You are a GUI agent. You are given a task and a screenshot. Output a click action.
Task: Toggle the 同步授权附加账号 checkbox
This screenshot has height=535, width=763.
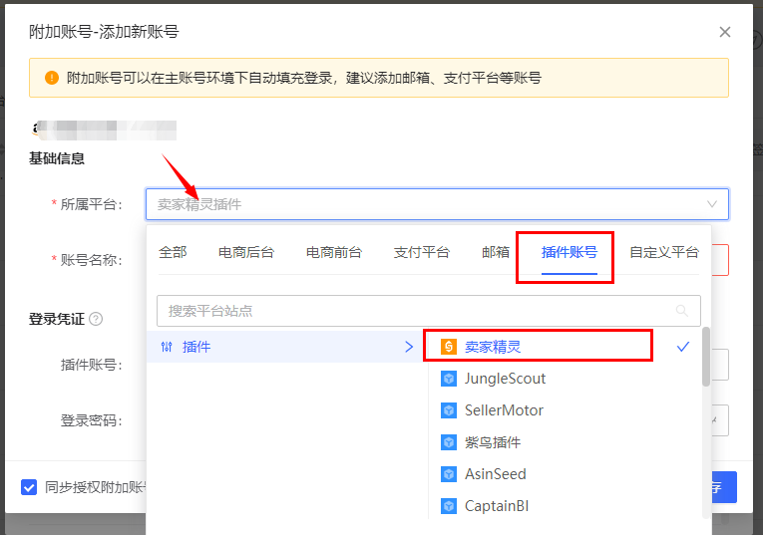point(29,487)
